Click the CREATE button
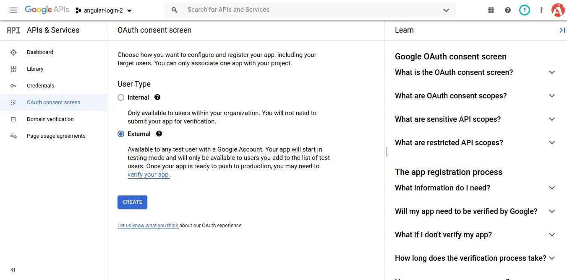Viewport: 567px width, 280px height. coord(132,202)
